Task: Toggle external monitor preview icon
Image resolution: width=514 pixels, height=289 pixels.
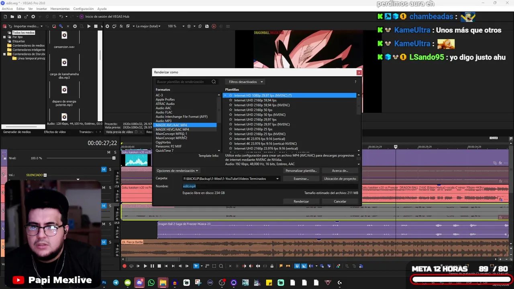Action: (114, 26)
